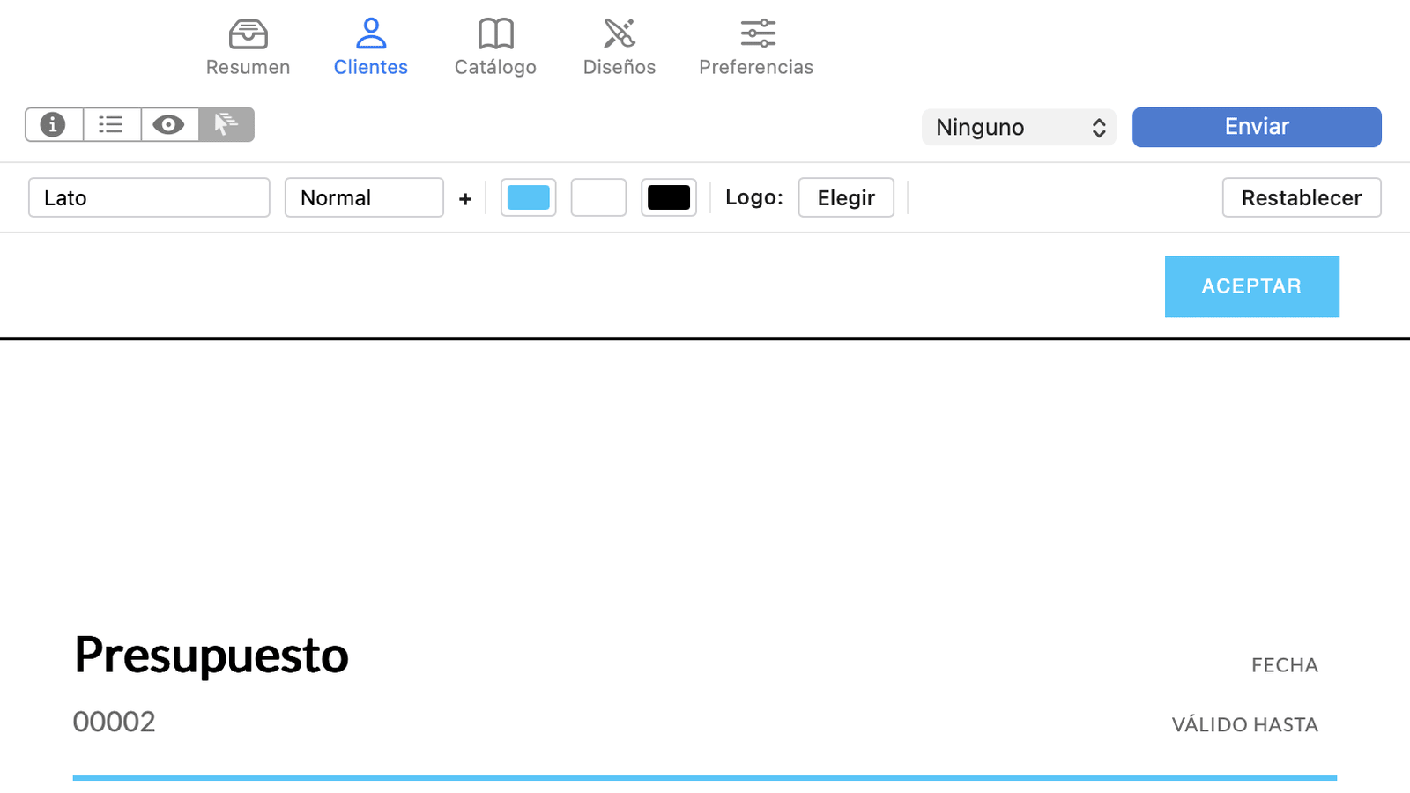
Task: Toggle the eye preview segment
Action: (x=169, y=125)
